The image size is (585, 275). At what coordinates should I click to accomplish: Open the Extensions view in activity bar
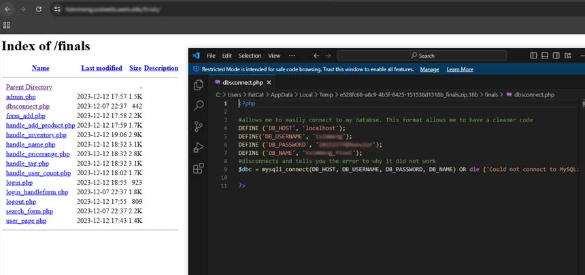click(199, 168)
